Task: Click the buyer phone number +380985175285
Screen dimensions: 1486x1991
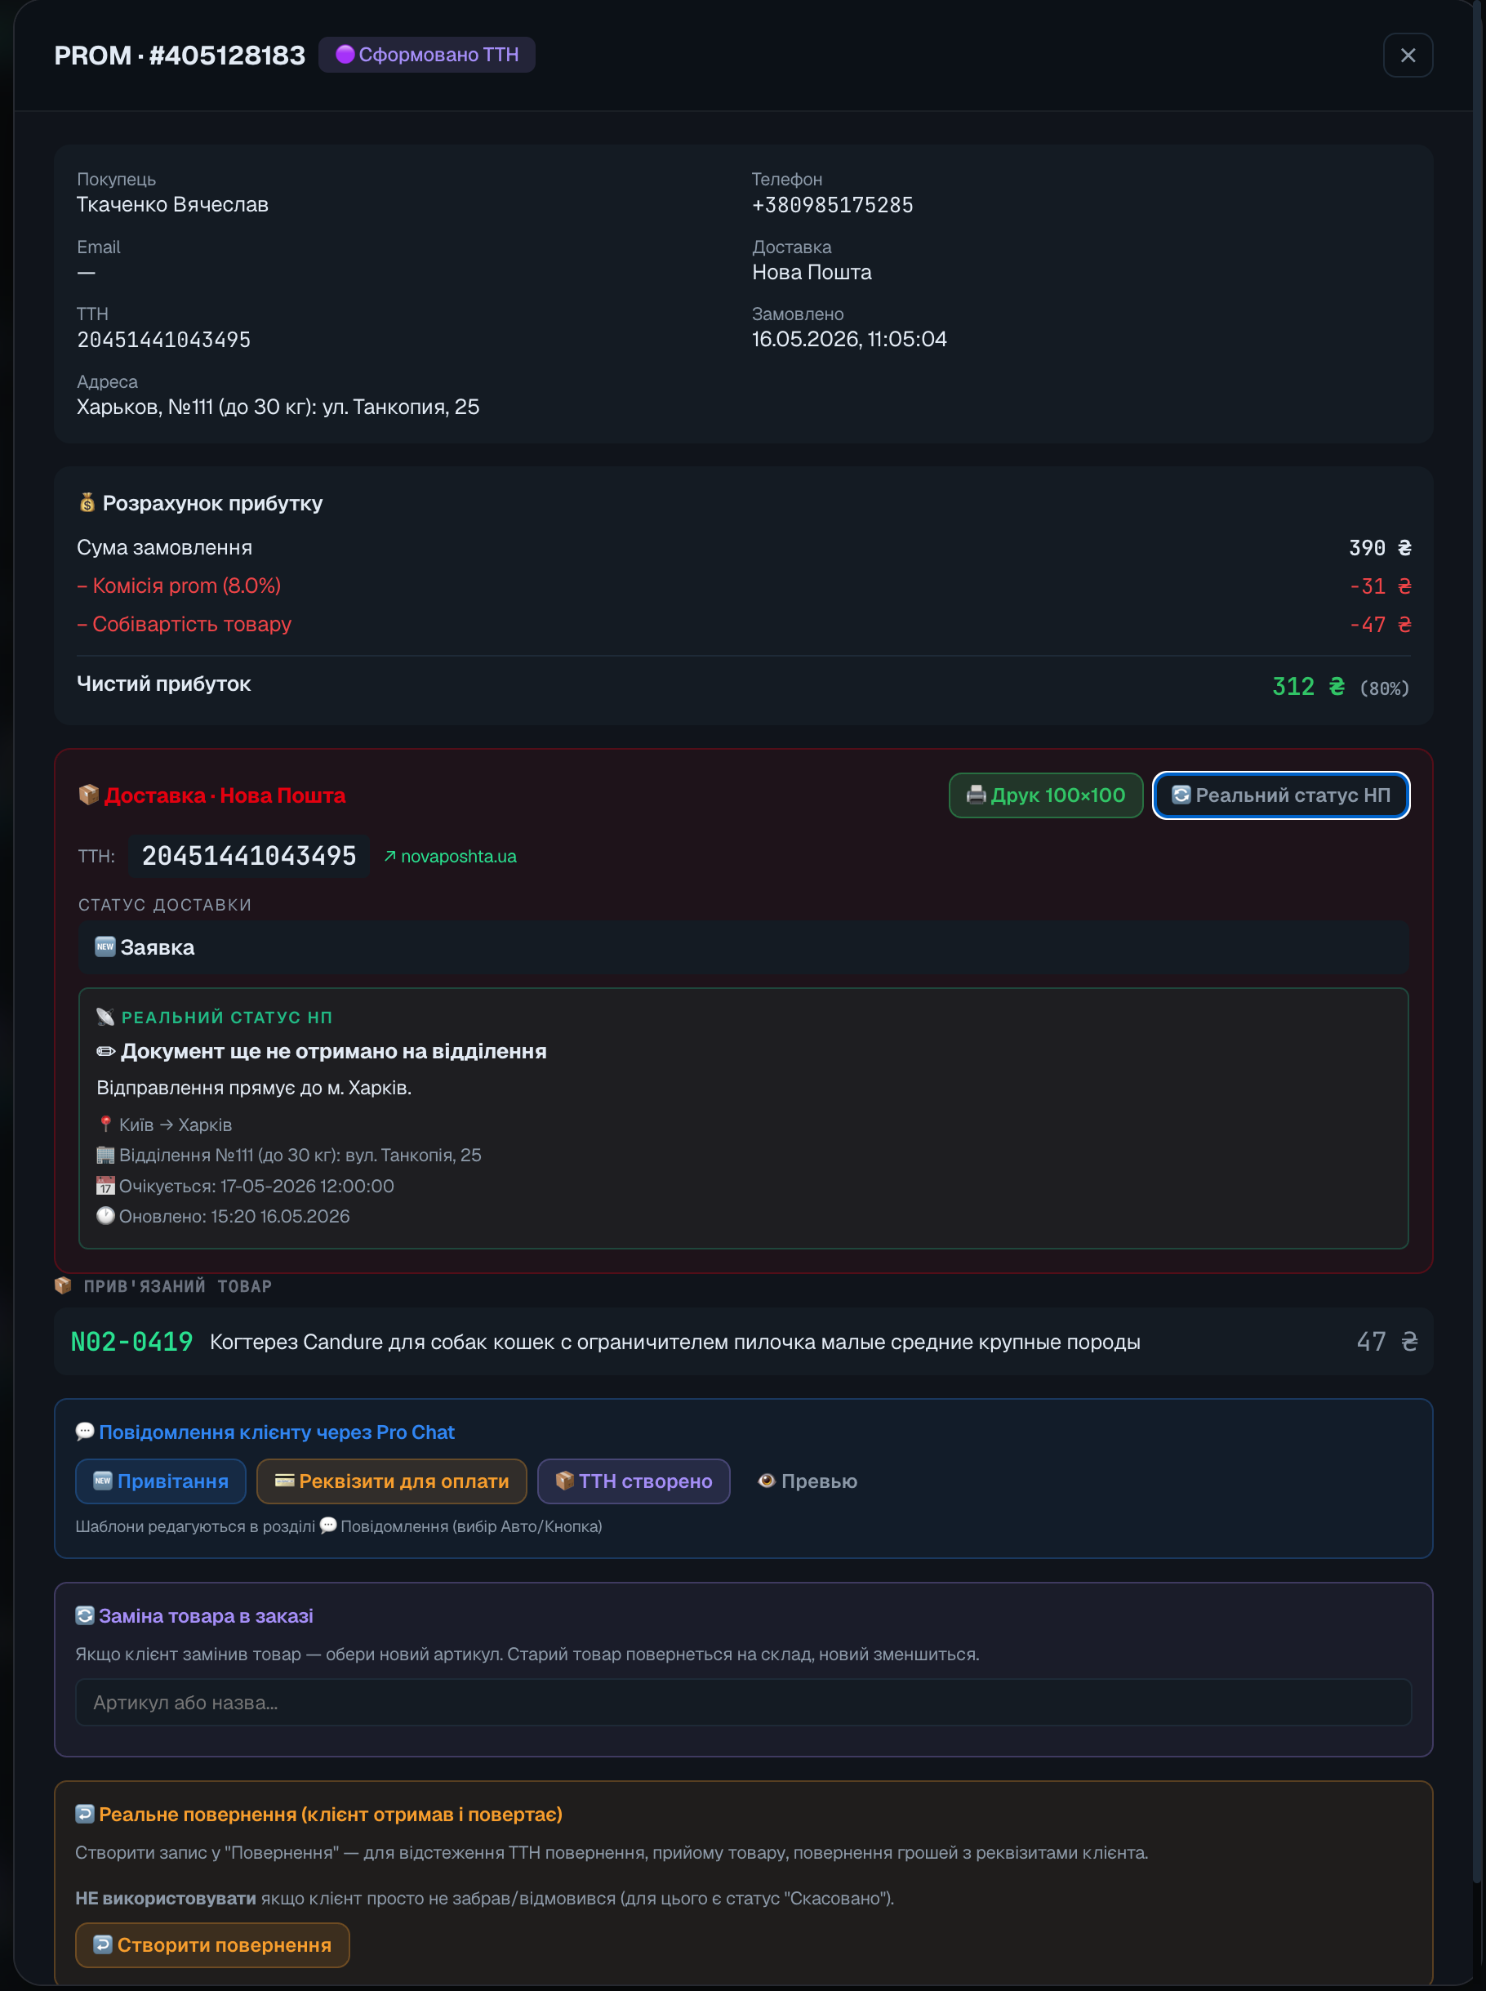Action: [832, 205]
